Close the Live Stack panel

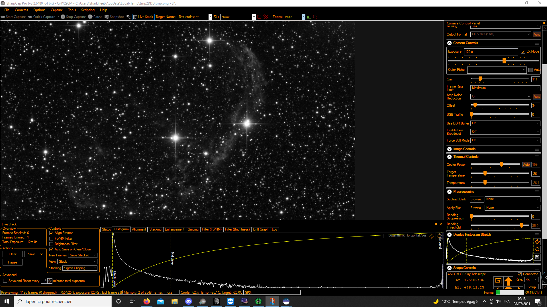[441, 224]
